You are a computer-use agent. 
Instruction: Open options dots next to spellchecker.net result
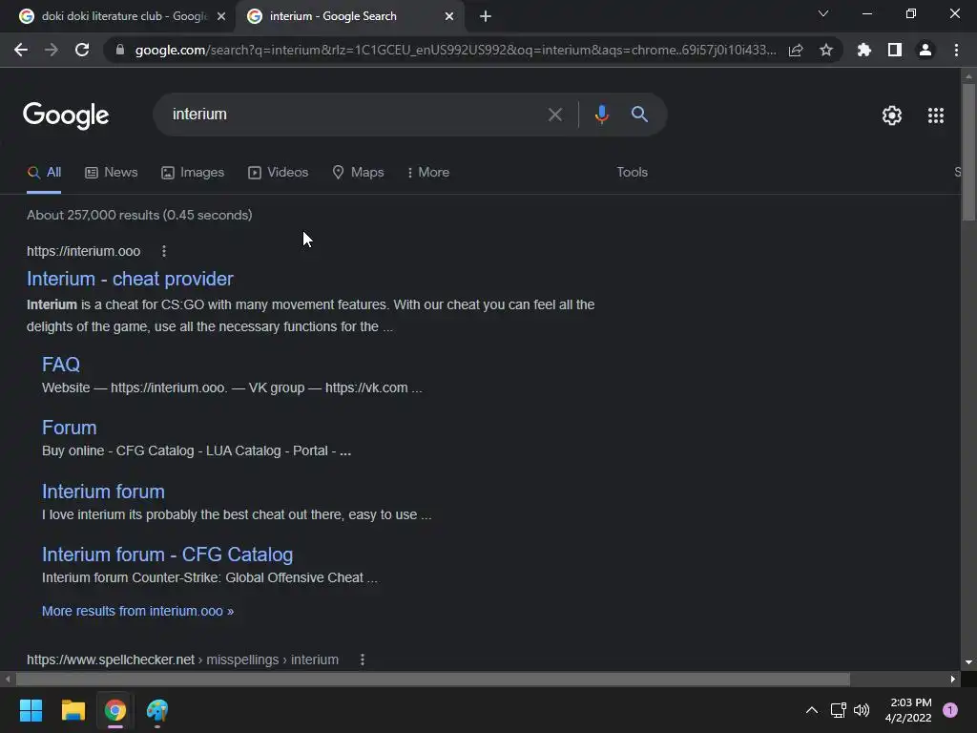[x=362, y=660]
